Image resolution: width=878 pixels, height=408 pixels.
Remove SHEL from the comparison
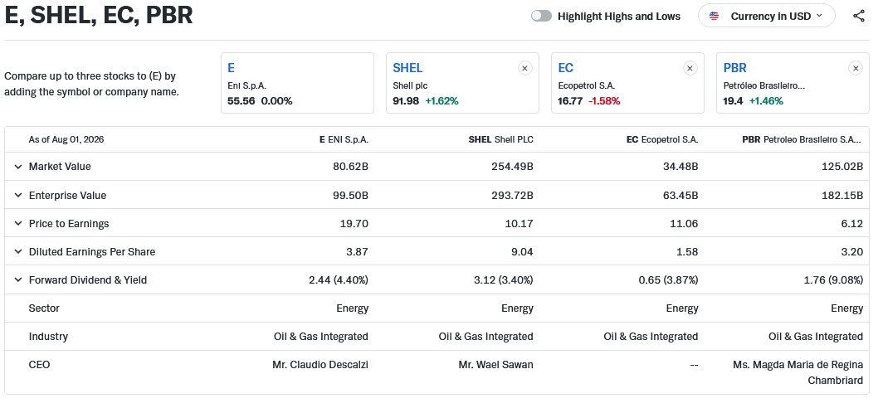click(524, 68)
